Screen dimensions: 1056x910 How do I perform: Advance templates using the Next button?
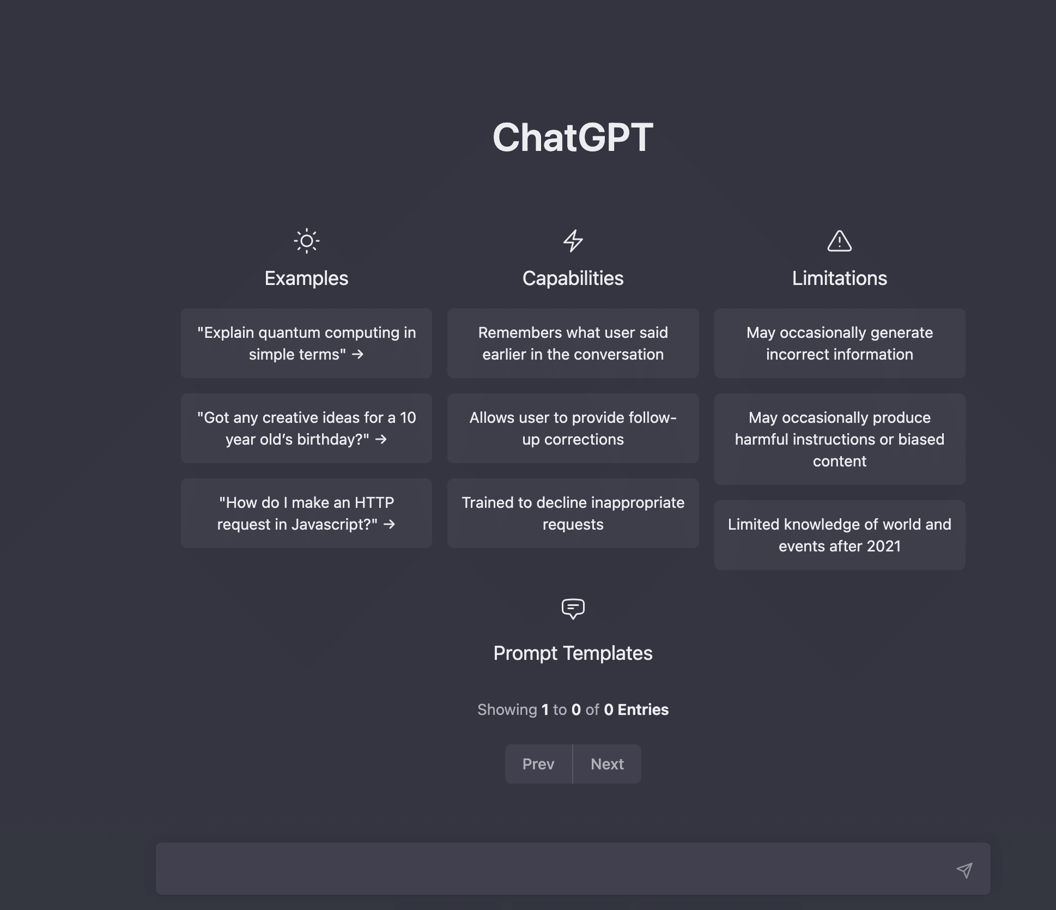[607, 764]
